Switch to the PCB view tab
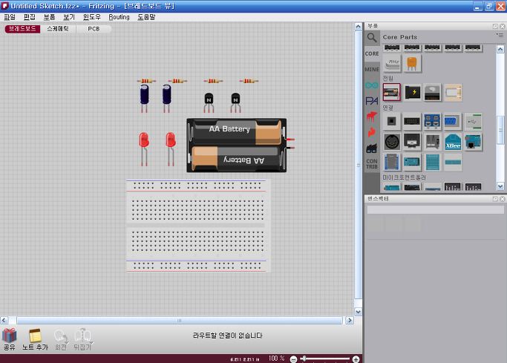 (x=94, y=29)
